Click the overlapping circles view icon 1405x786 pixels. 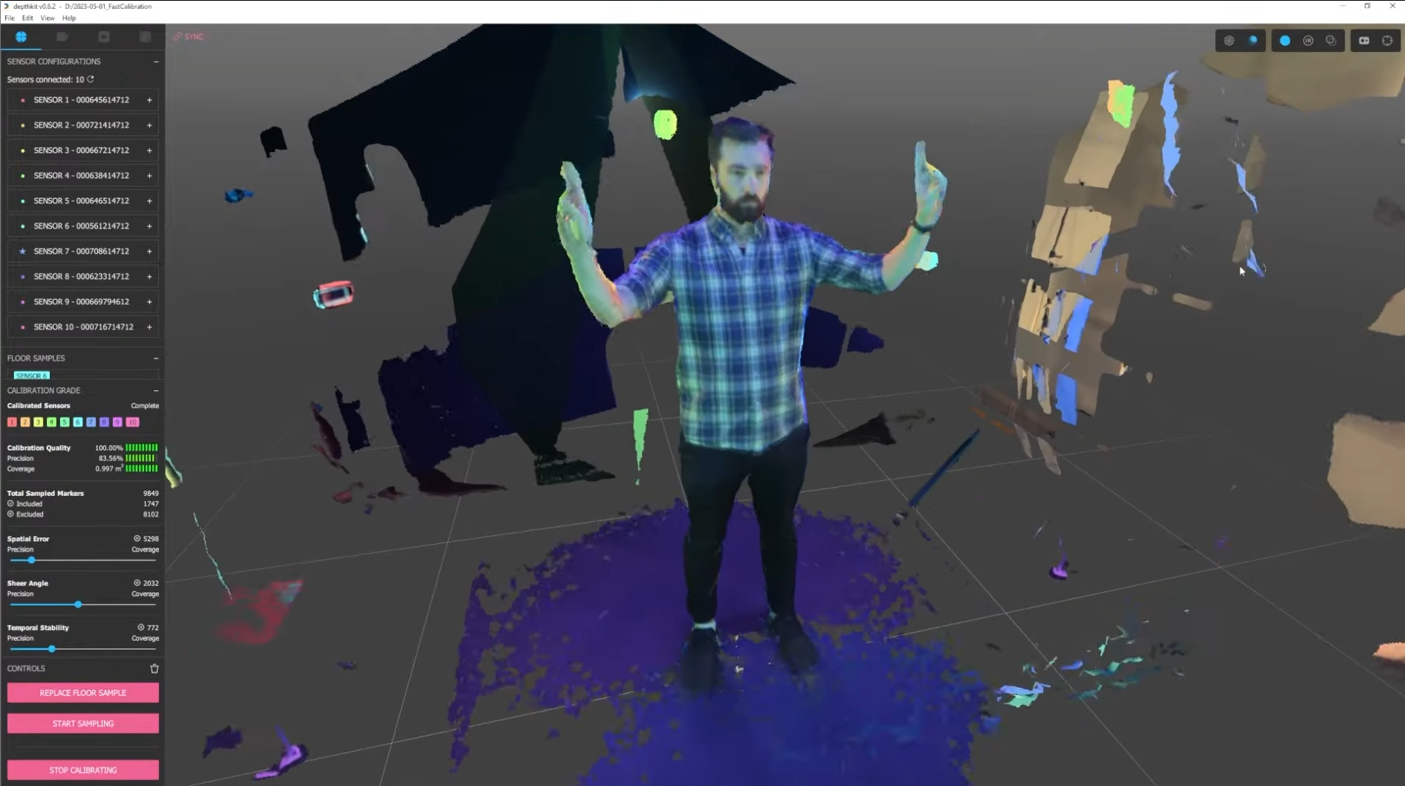click(1331, 41)
